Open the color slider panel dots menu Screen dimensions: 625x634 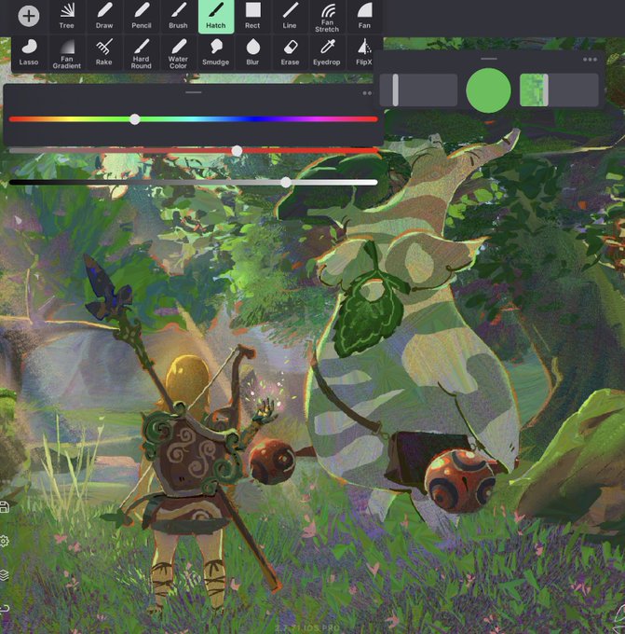click(x=367, y=93)
